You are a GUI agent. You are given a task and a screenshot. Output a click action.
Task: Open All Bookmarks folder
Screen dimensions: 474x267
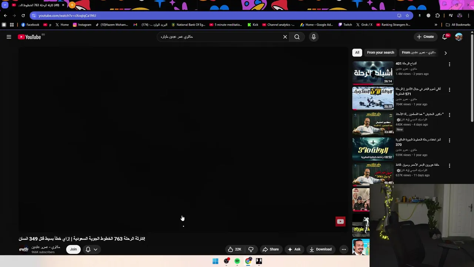click(458, 25)
